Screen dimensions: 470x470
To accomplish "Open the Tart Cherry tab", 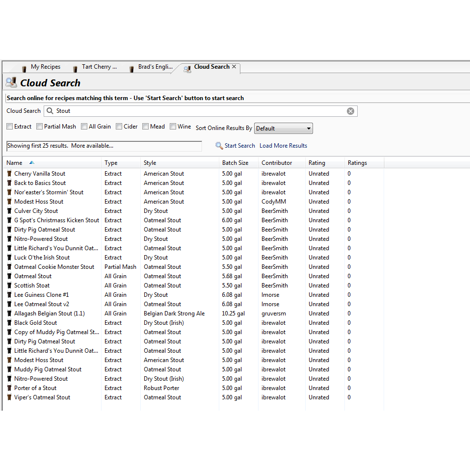I will (99, 67).
